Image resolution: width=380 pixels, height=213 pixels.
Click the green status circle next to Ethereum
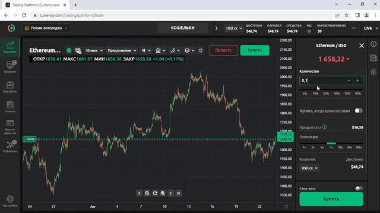click(69, 50)
